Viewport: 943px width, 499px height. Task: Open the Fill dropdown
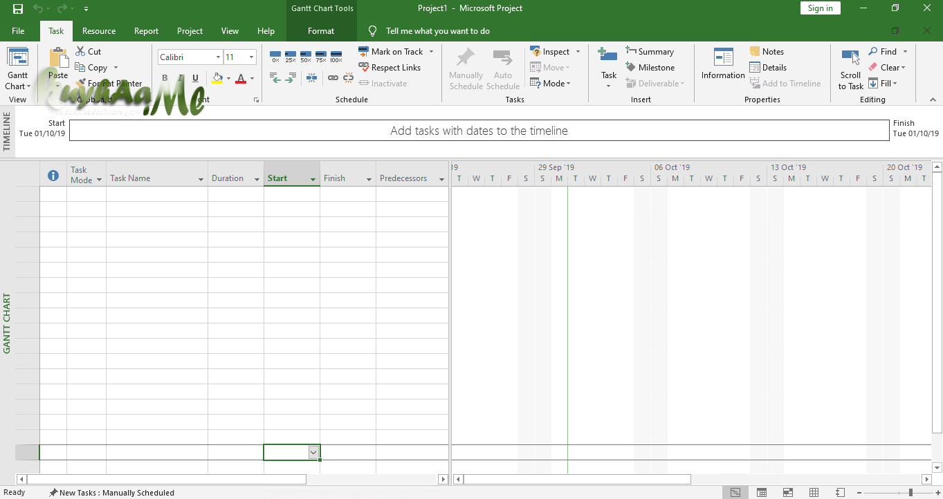[x=883, y=84]
